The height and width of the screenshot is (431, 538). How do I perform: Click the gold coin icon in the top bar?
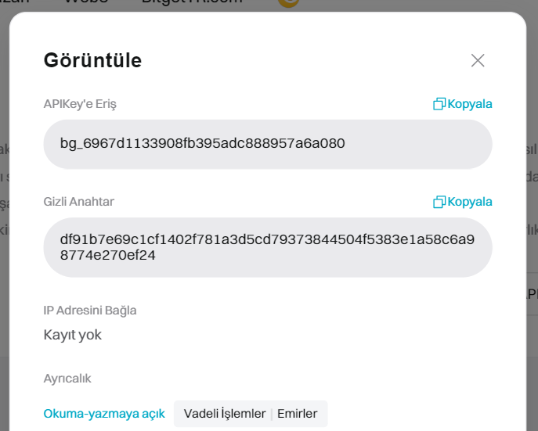(x=289, y=2)
